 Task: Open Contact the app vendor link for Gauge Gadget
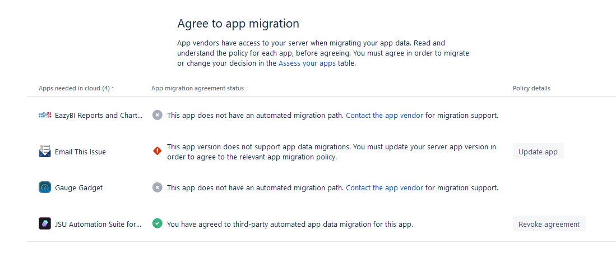[385, 188]
